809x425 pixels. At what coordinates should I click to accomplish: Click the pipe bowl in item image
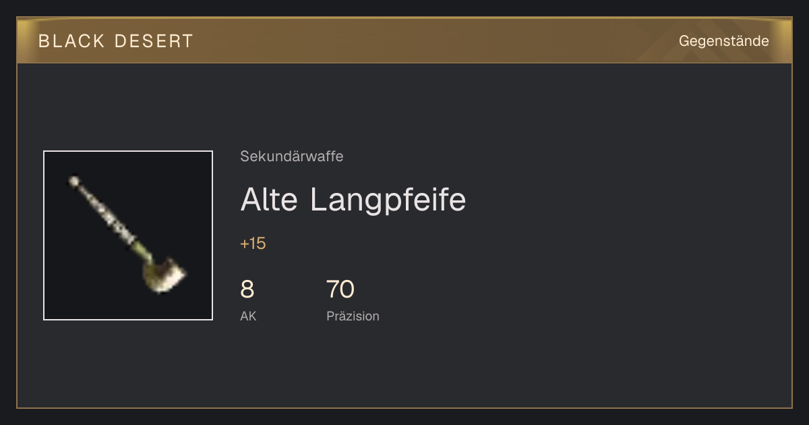(163, 276)
